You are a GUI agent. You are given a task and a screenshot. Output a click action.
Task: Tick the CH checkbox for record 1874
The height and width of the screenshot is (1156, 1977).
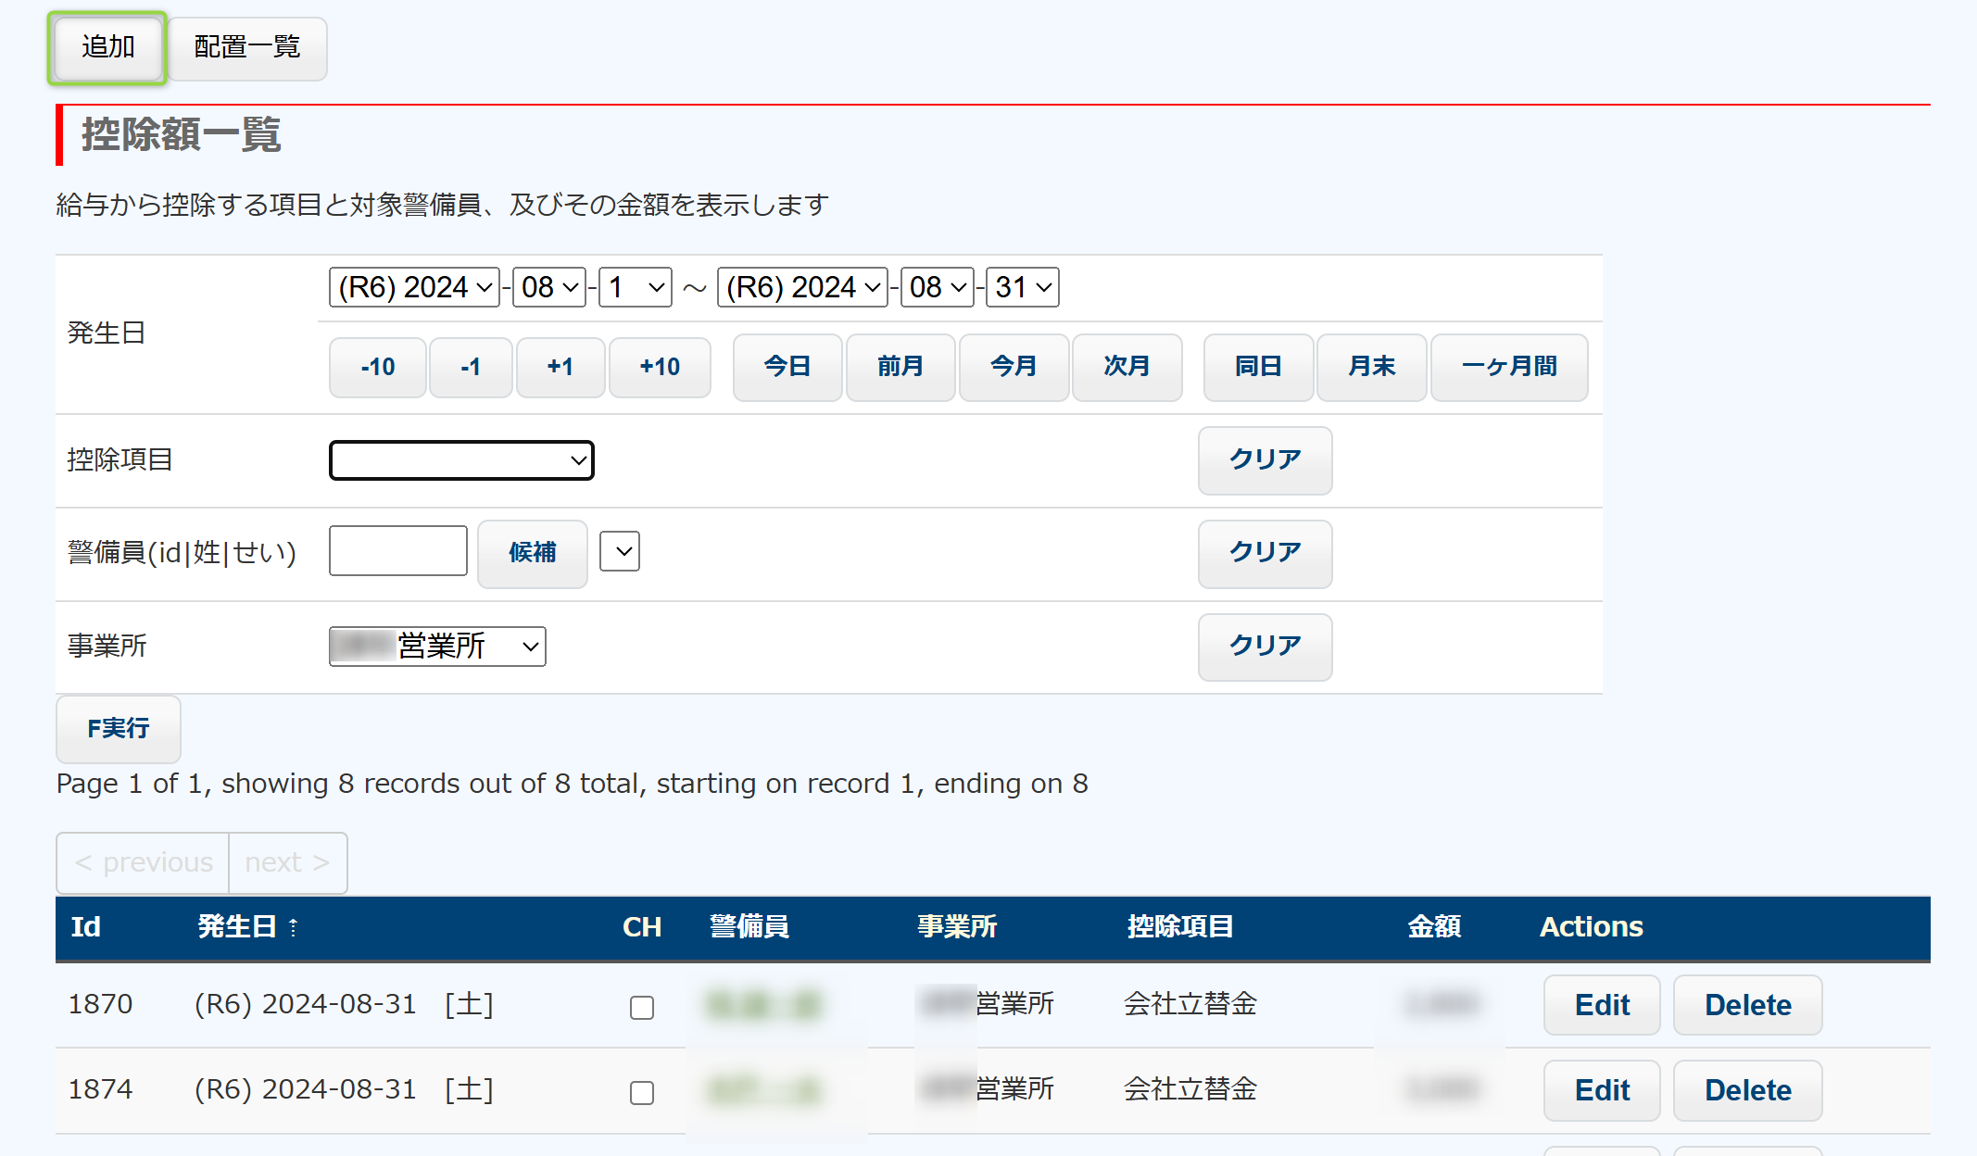[x=642, y=1092]
